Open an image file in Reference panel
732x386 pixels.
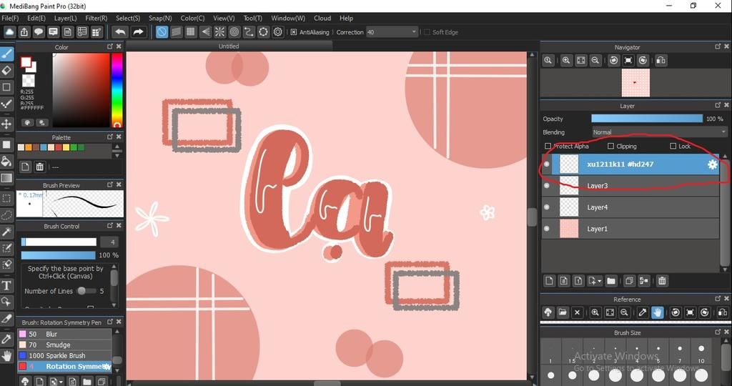(563, 312)
